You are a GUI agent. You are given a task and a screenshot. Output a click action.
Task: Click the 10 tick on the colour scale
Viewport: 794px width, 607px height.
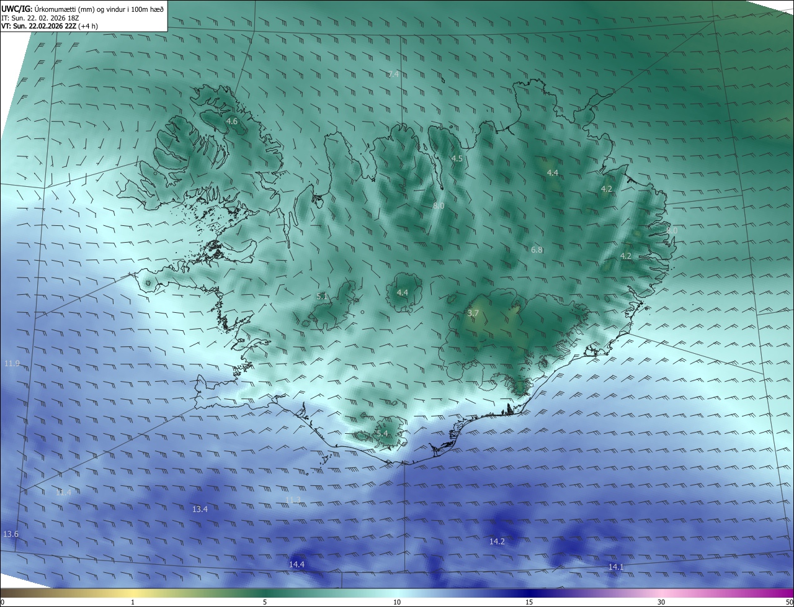click(397, 602)
